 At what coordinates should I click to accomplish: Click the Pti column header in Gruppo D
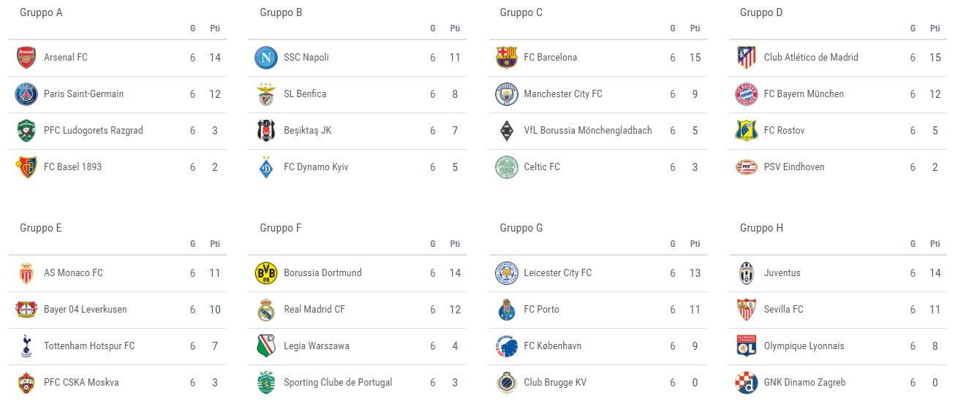coord(935,28)
